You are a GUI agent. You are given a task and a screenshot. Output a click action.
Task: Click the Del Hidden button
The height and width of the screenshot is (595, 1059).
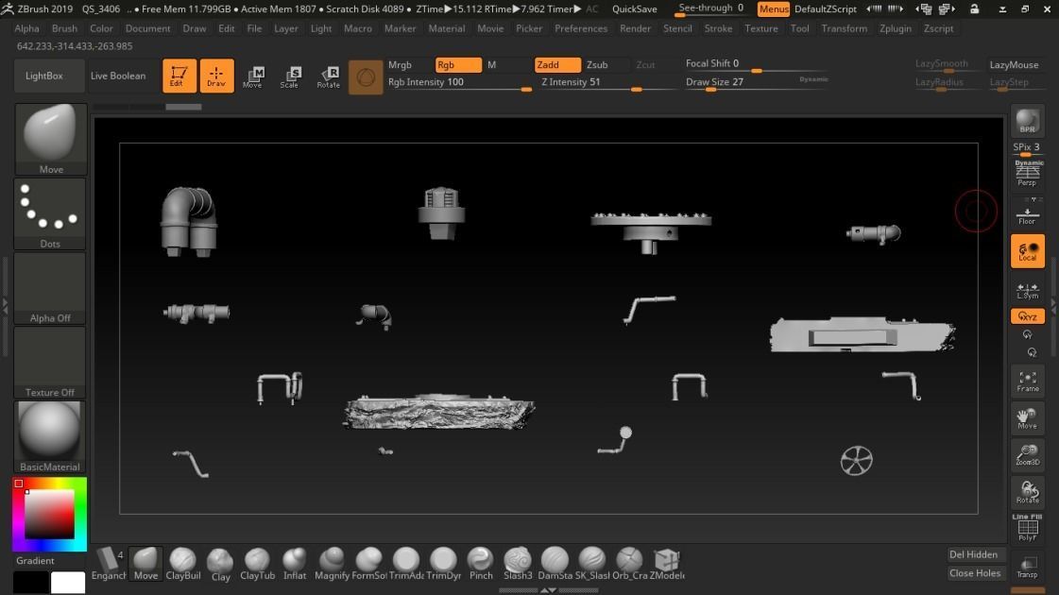pos(973,554)
